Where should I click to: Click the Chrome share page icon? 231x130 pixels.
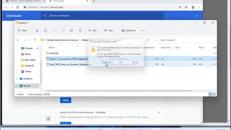tap(180, 7)
